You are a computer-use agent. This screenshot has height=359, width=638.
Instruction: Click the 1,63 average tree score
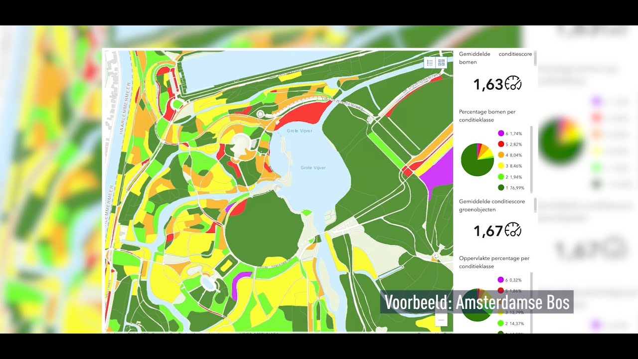tap(488, 84)
